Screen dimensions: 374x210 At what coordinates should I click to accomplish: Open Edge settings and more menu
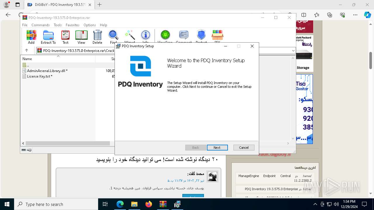pos(355,15)
